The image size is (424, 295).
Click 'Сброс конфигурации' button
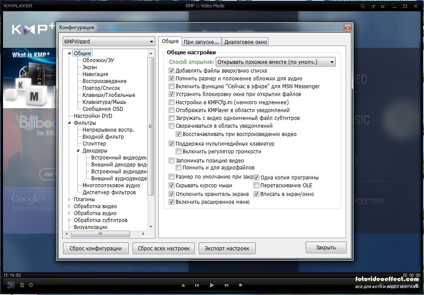[96, 248]
